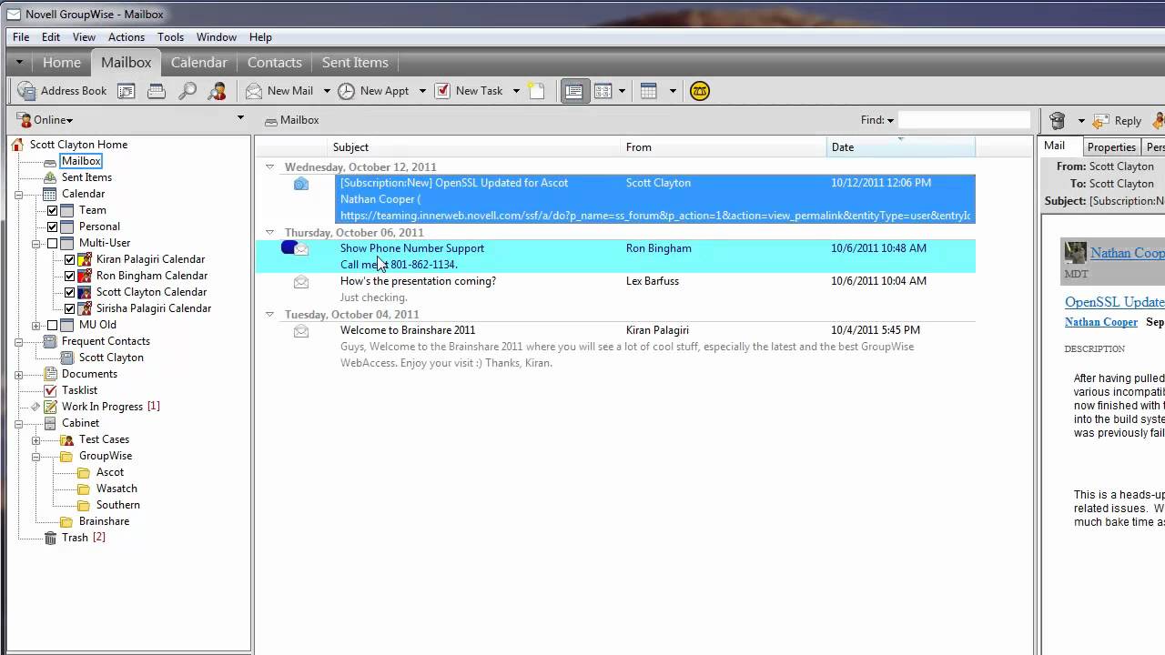Click the Properties icon next to Address Book

tap(127, 91)
